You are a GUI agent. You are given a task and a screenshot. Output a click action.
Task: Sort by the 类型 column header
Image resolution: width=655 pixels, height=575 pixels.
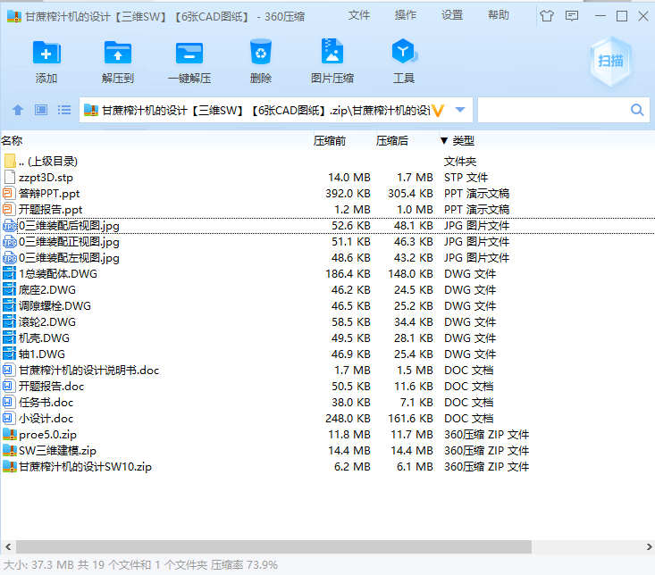coord(463,140)
